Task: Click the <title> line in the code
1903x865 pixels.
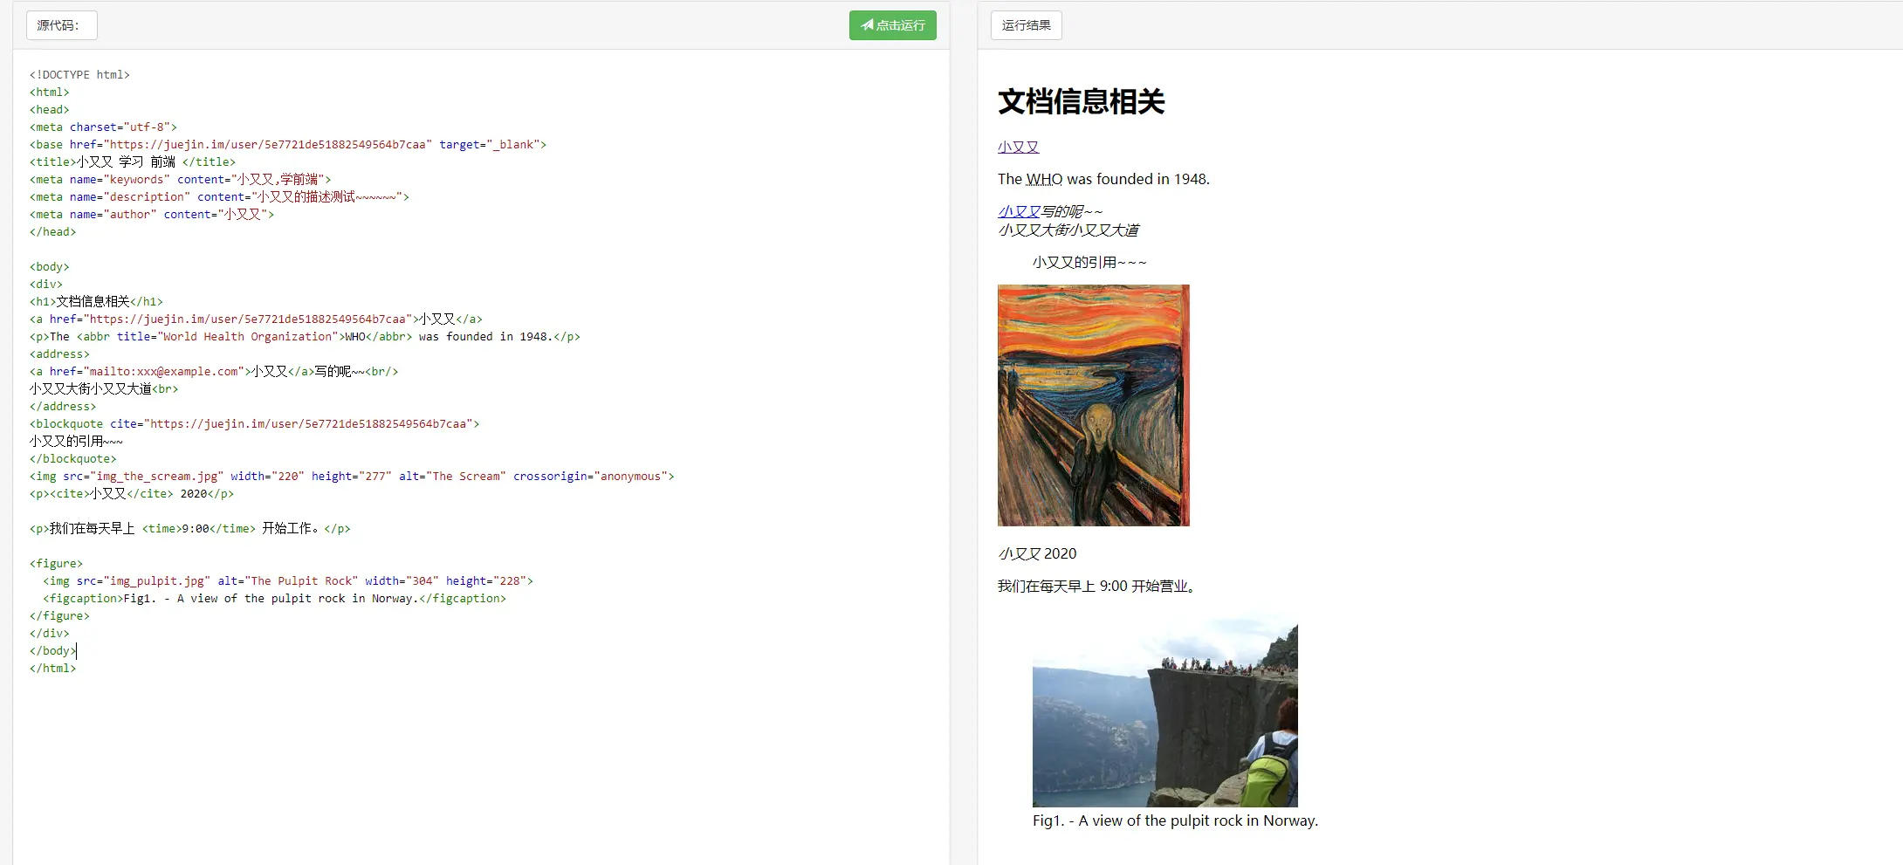Action: (x=133, y=161)
